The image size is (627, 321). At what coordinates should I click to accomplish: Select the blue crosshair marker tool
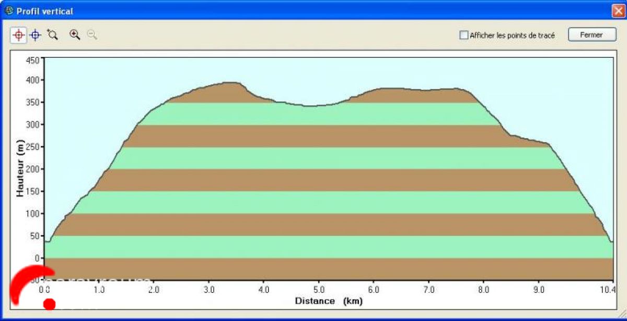(35, 35)
